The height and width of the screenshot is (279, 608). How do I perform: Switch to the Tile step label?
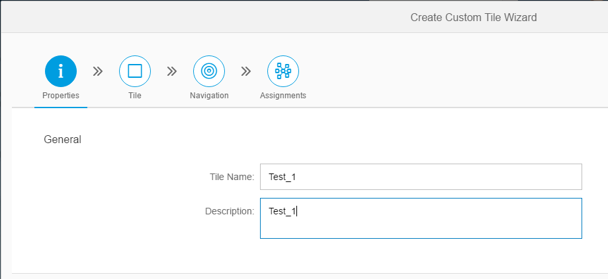pos(135,96)
